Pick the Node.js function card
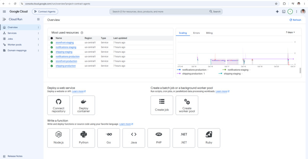Viewport: 308px width, 159px height. pos(58,138)
